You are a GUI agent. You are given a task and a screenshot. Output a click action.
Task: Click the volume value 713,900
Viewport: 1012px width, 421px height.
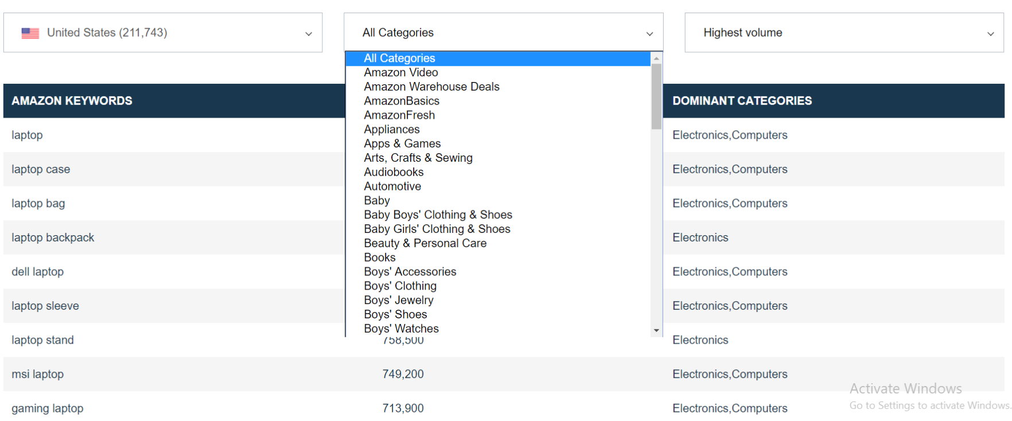[403, 408]
